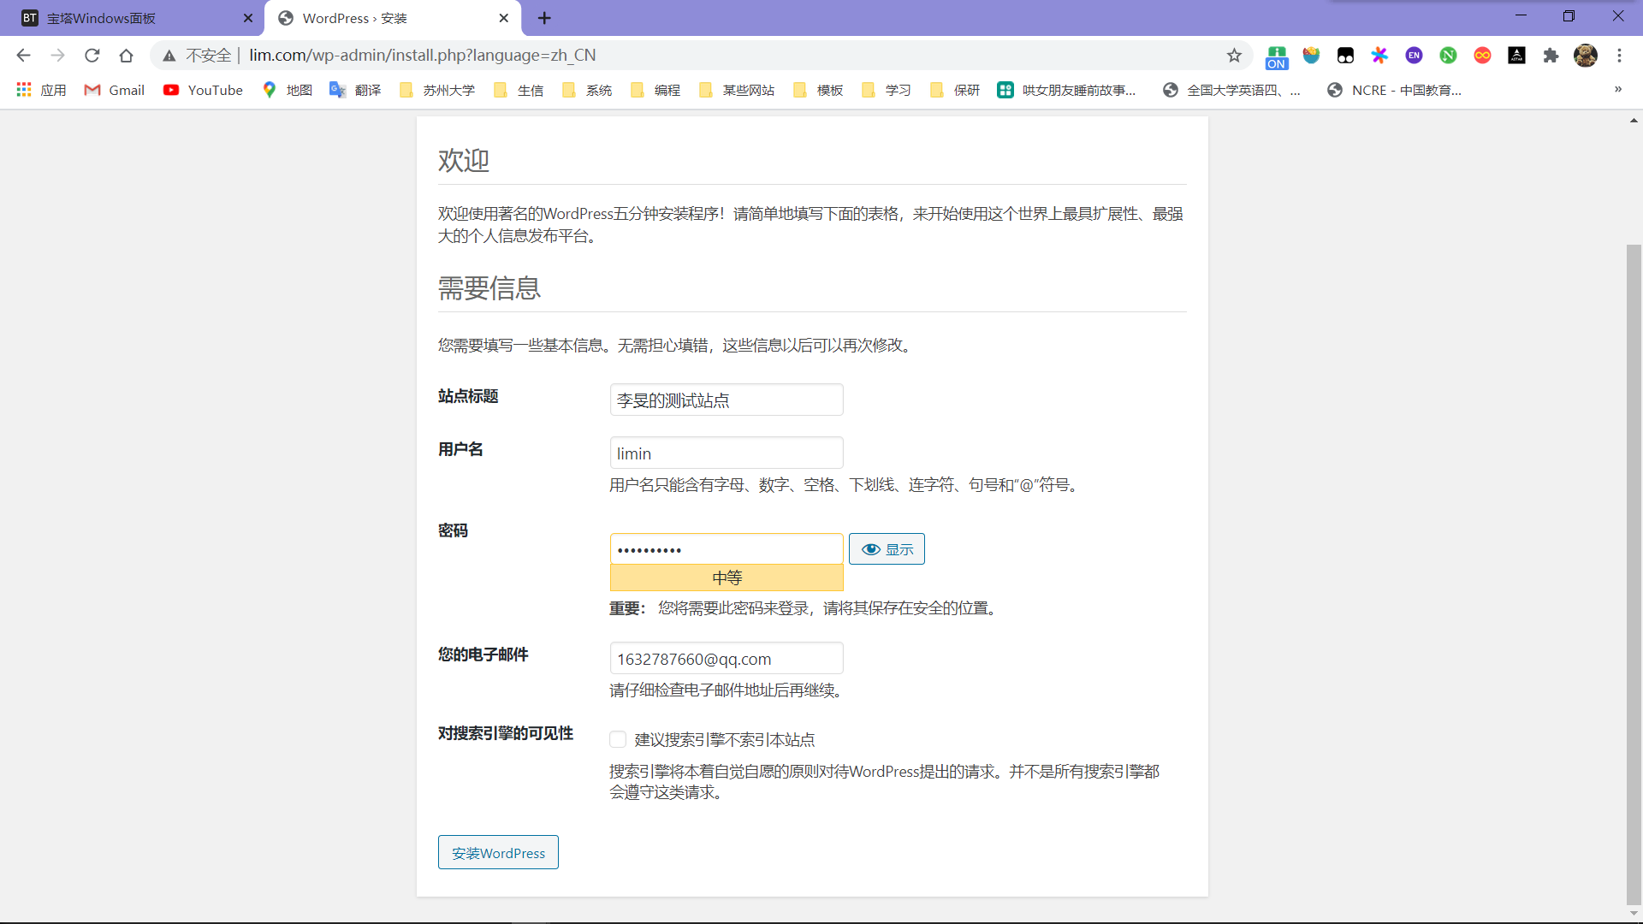The image size is (1643, 924).
Task: Open the green ON extension icon
Action: coord(1277,56)
